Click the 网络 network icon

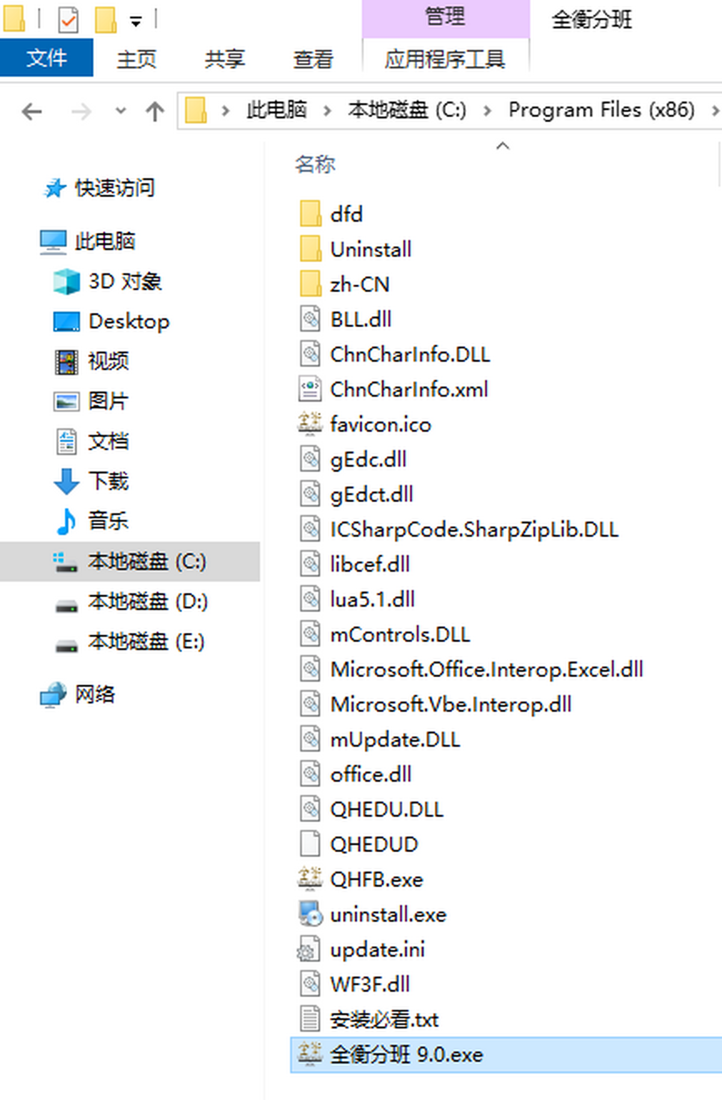[53, 695]
